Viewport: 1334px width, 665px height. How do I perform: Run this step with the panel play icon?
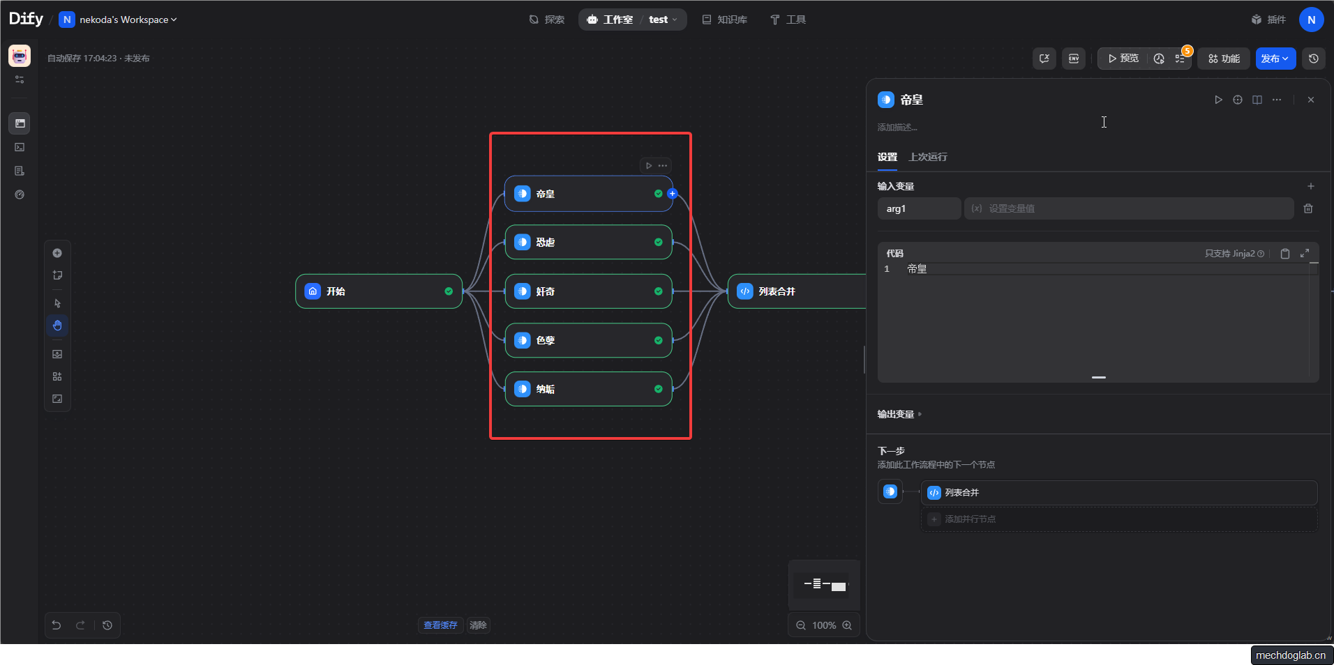click(x=1218, y=100)
